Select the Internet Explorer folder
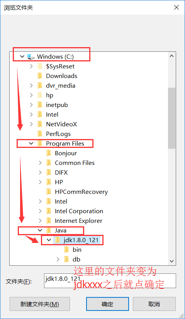The width and height of the screenshot is (185, 319). coord(78,221)
